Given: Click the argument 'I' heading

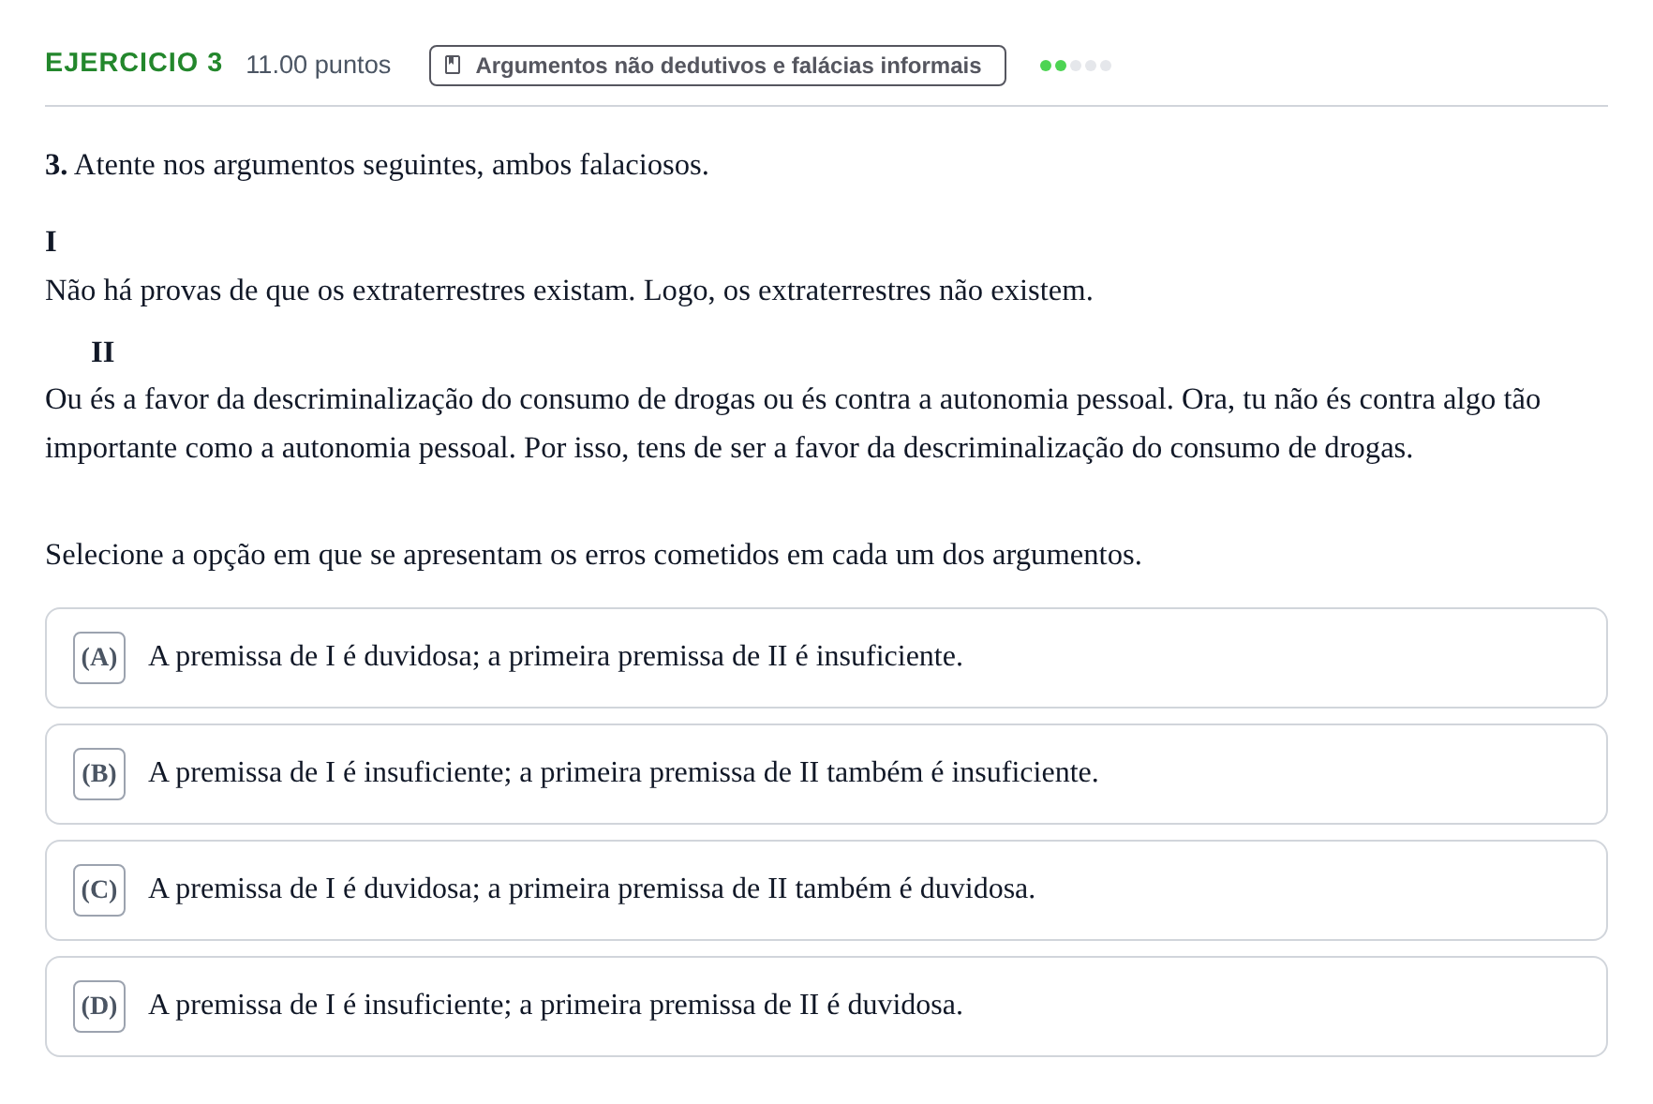Looking at the screenshot, I should point(51,242).
